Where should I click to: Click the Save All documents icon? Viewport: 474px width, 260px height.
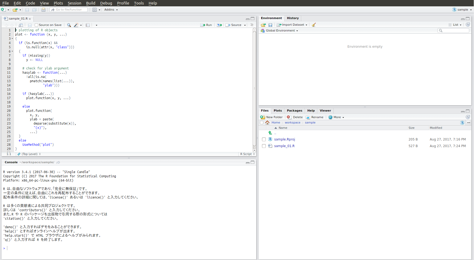pos(34,10)
